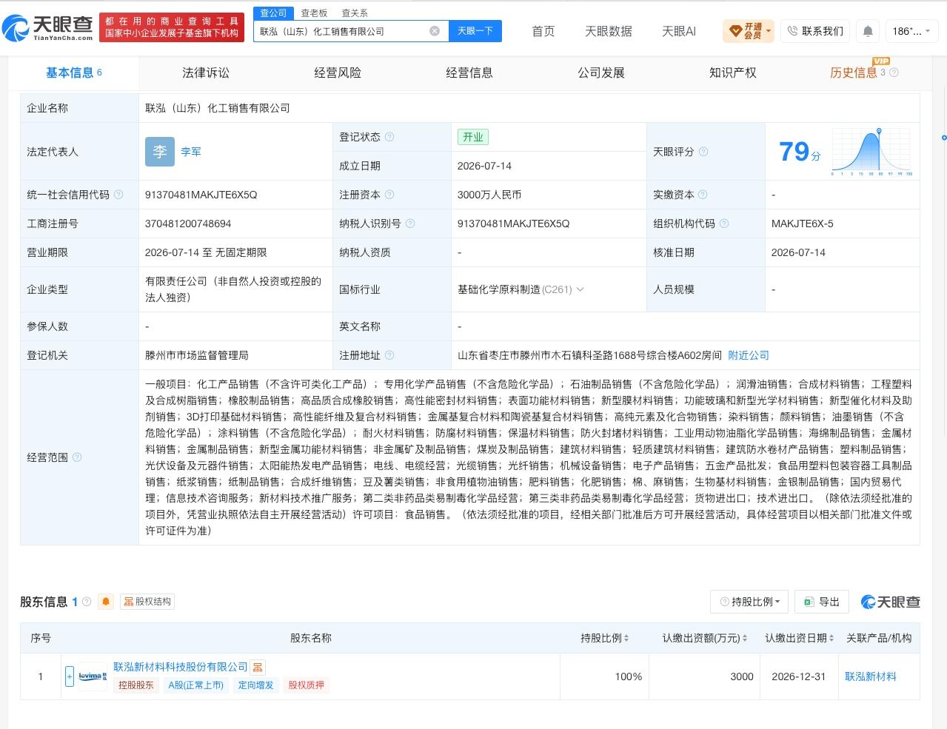Click help icon beside 登记状态
Image resolution: width=947 pixels, height=729 pixels.
[x=389, y=137]
